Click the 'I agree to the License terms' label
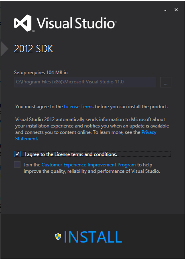Screen dimensions: 185x259 (71, 154)
